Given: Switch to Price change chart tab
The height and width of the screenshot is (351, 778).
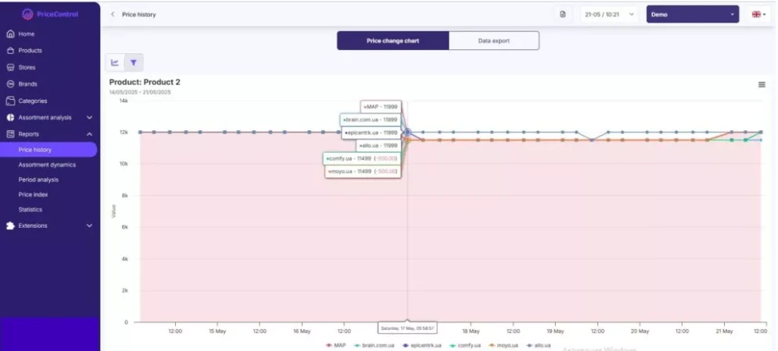Looking at the screenshot, I should tap(393, 41).
